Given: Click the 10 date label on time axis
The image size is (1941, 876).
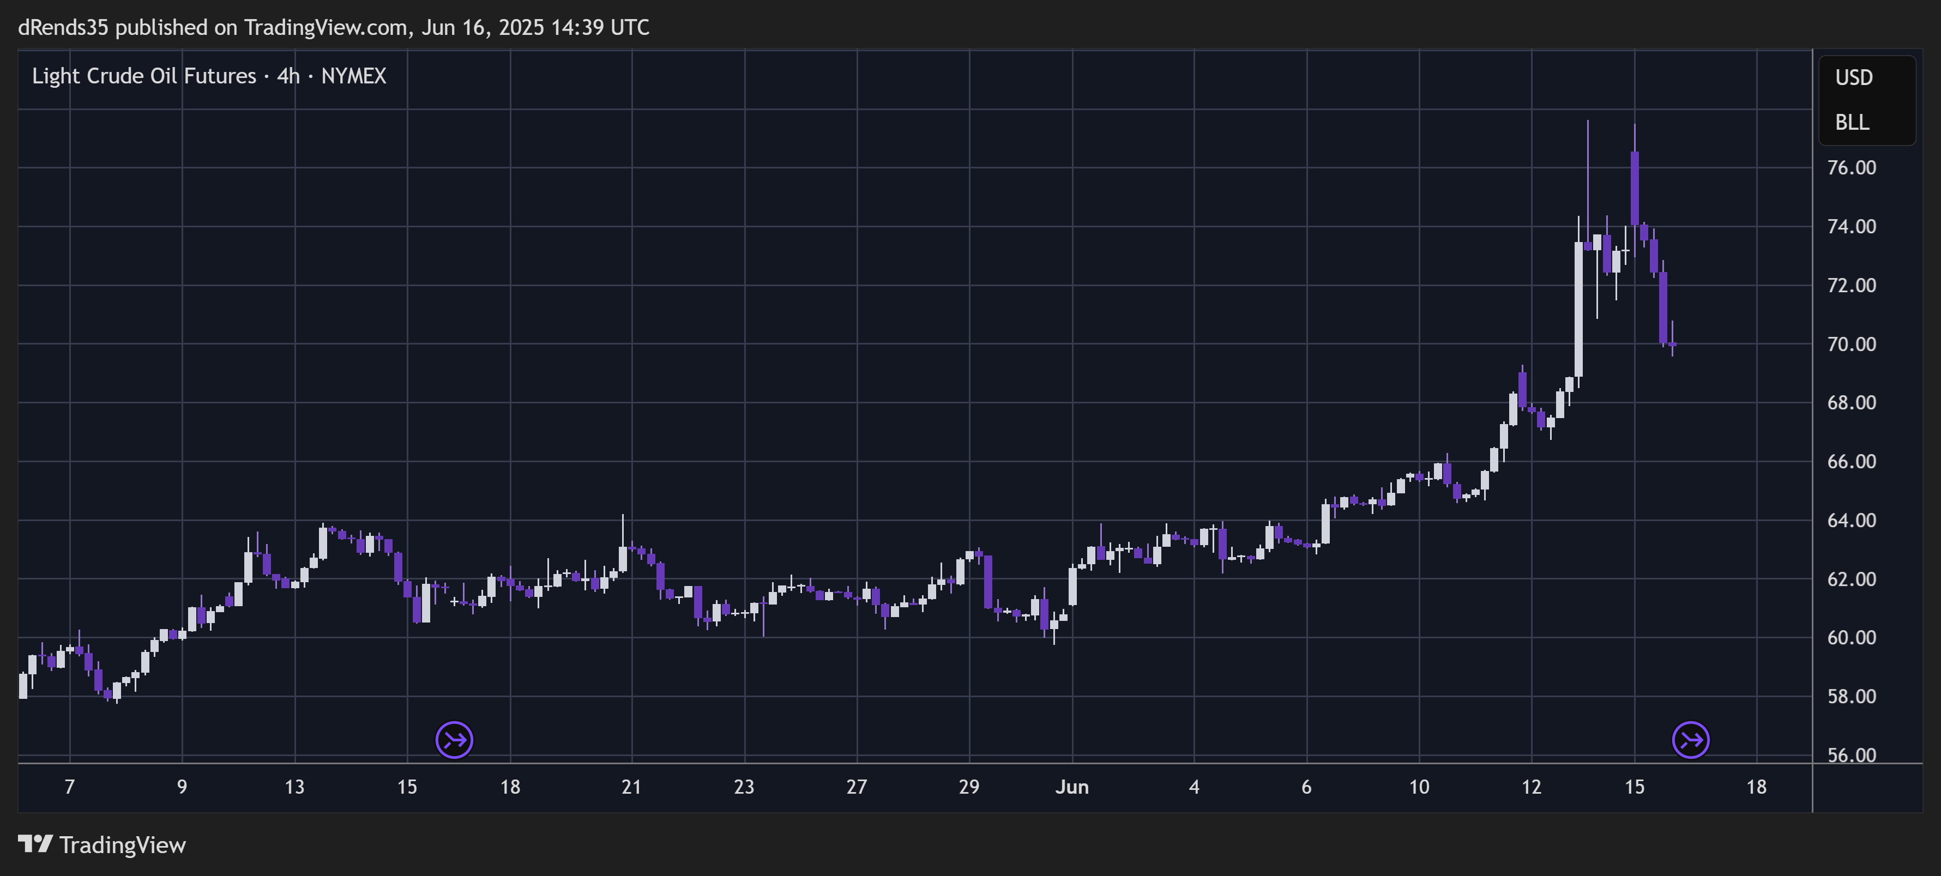Looking at the screenshot, I should pyautogui.click(x=1419, y=787).
